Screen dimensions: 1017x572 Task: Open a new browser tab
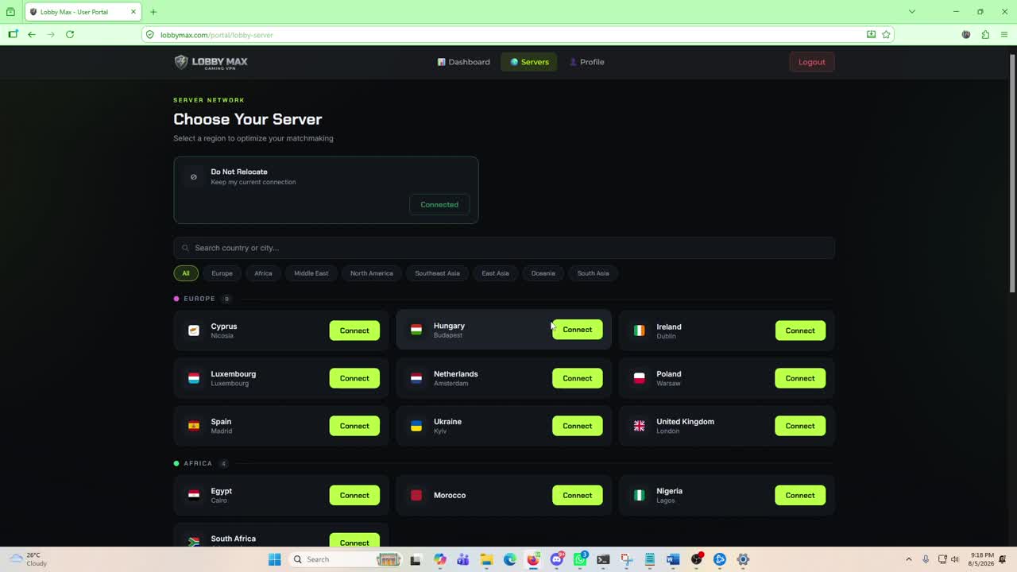(x=153, y=12)
